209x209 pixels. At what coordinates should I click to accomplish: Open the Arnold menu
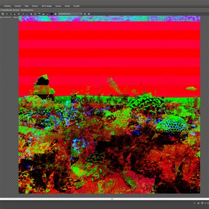pyautogui.click(x=67, y=6)
